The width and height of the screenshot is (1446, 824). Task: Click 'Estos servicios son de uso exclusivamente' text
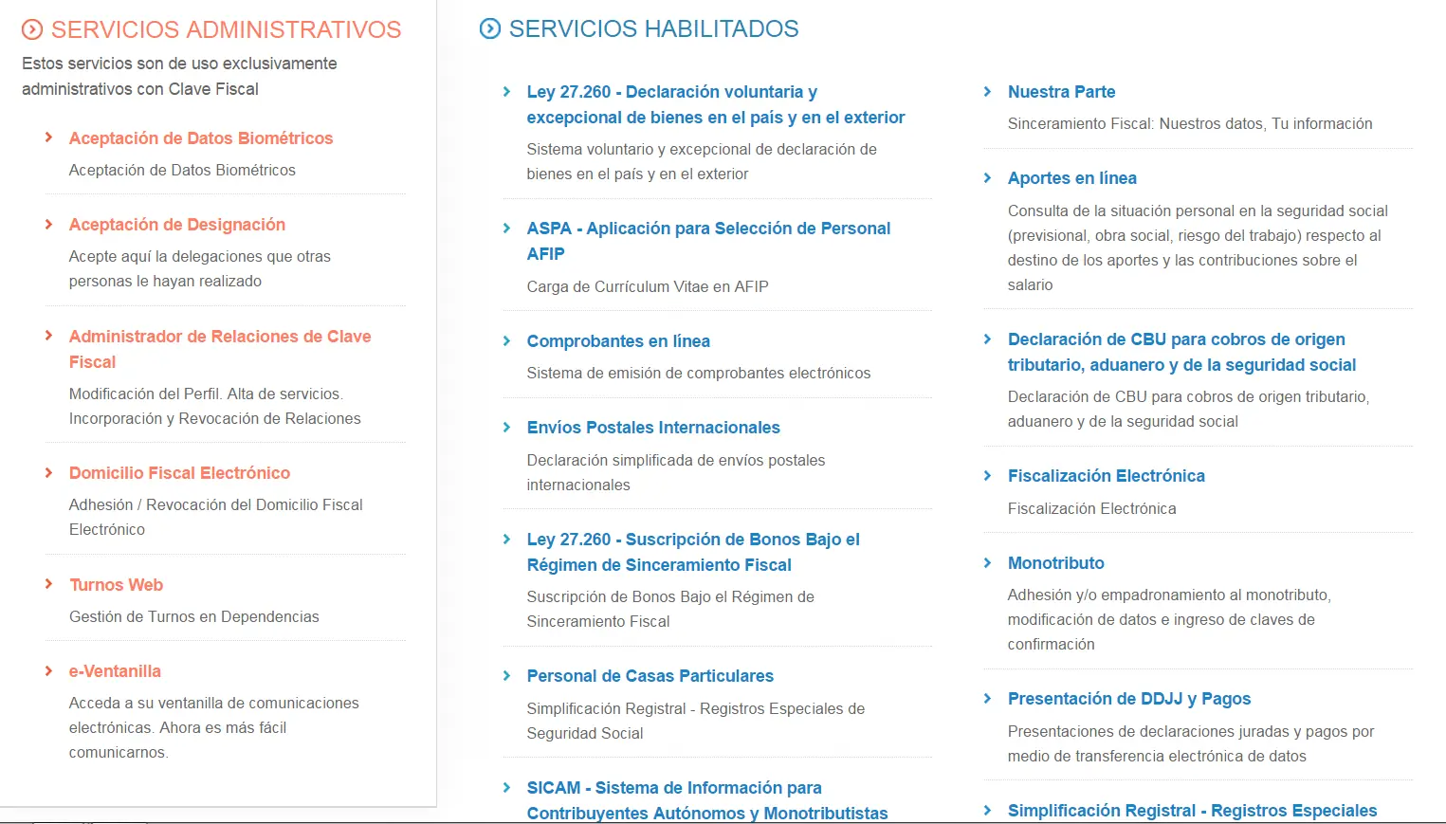[179, 64]
